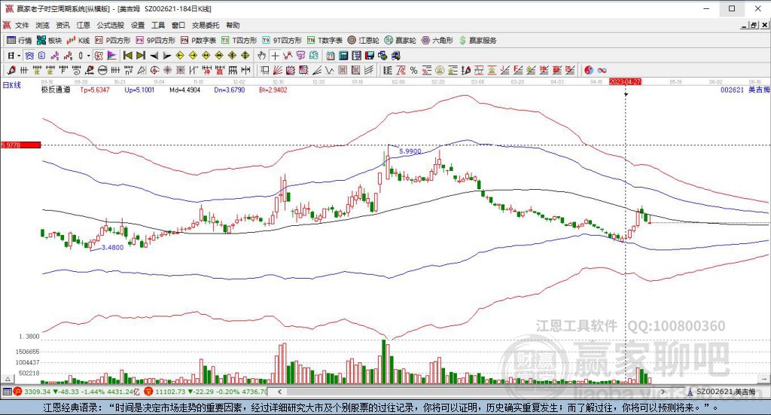Select the red target circle tool
Image resolution: width=771 pixels, height=415 pixels.
(154, 70)
